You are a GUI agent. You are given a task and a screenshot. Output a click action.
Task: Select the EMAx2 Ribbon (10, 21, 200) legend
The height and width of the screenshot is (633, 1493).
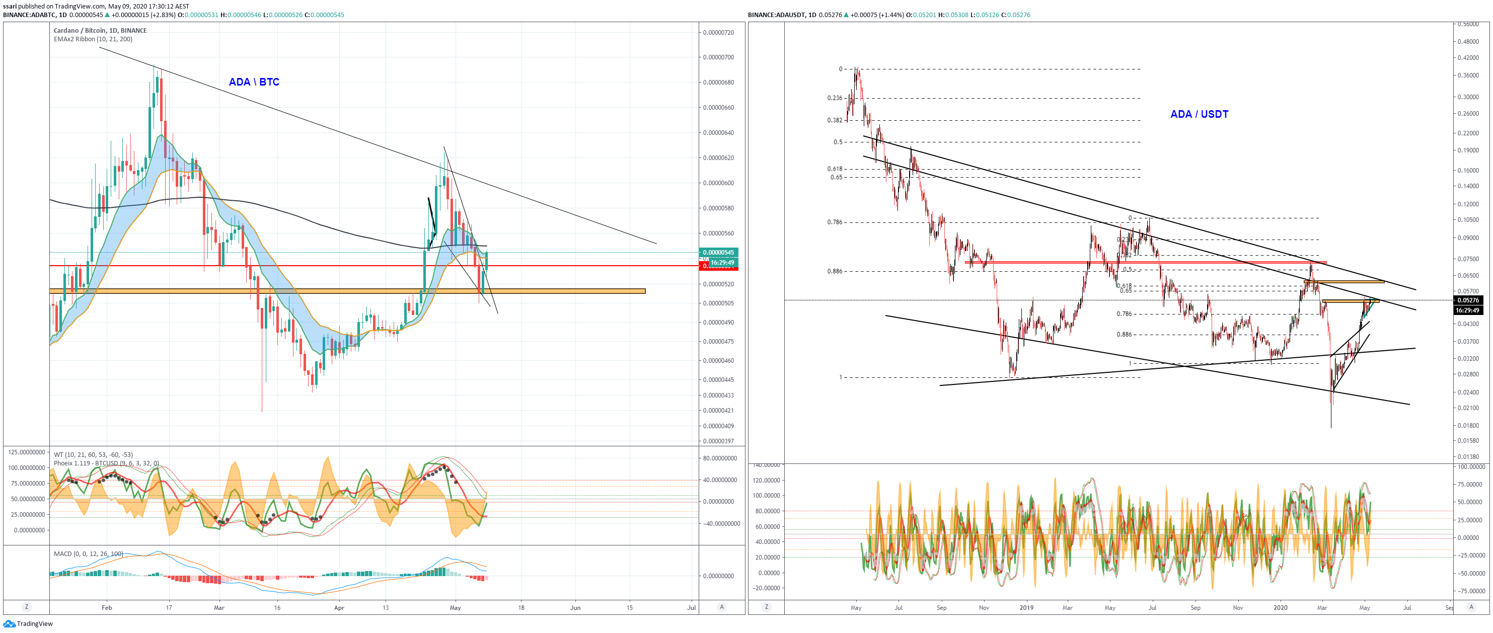click(93, 39)
